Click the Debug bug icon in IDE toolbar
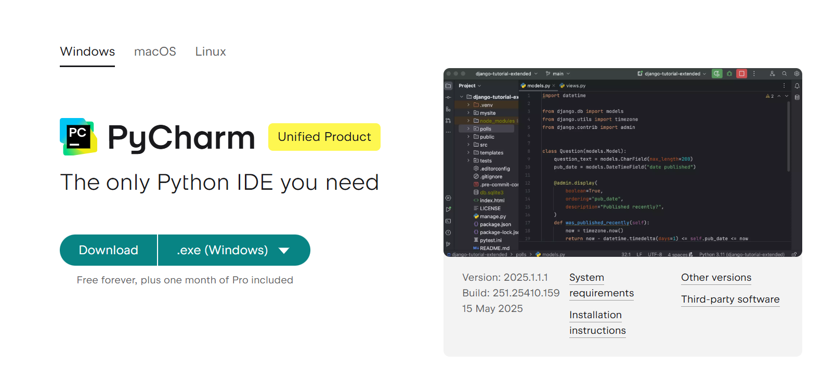This screenshot has height=365, width=822. (x=729, y=74)
